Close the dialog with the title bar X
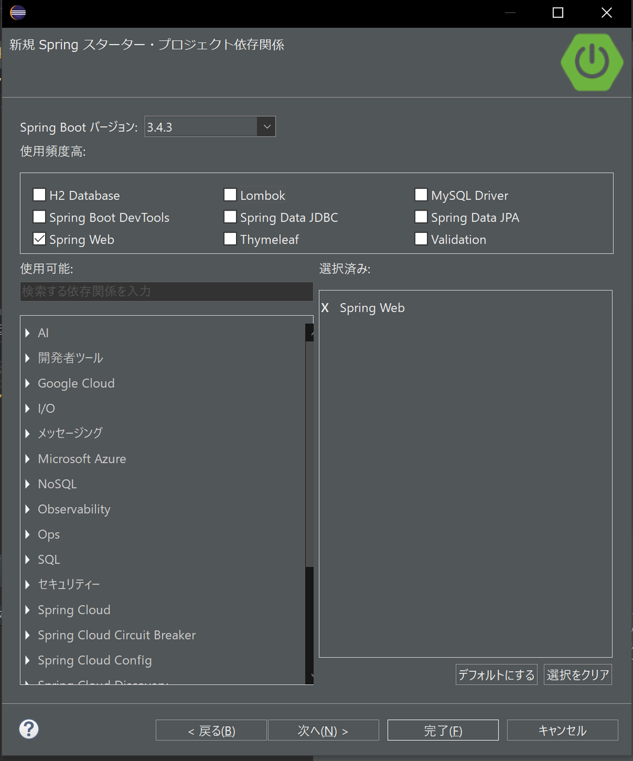Image resolution: width=633 pixels, height=761 pixels. click(x=606, y=13)
